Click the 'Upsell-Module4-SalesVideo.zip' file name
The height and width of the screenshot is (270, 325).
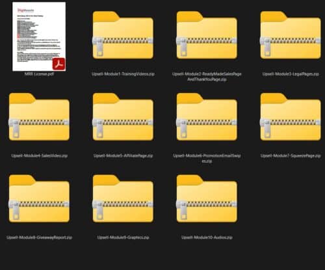coord(39,155)
